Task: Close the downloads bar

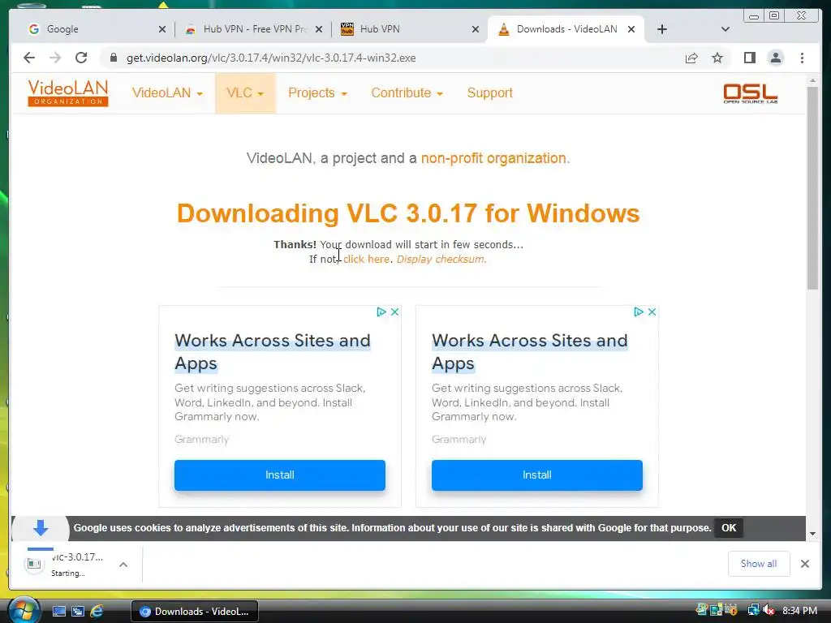Action: [804, 564]
